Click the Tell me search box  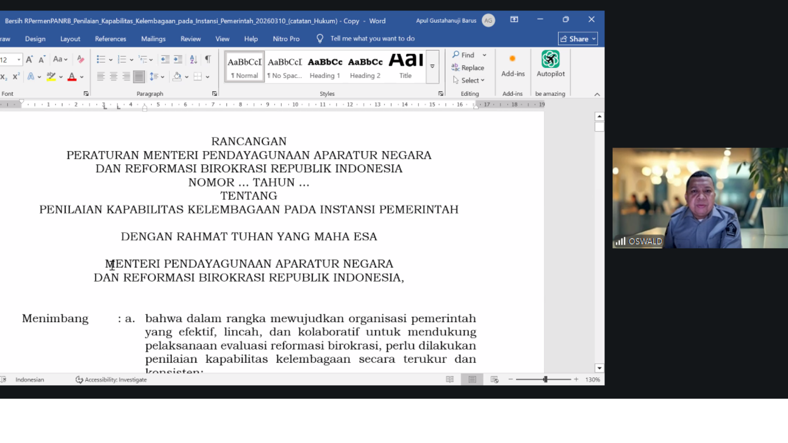[372, 39]
